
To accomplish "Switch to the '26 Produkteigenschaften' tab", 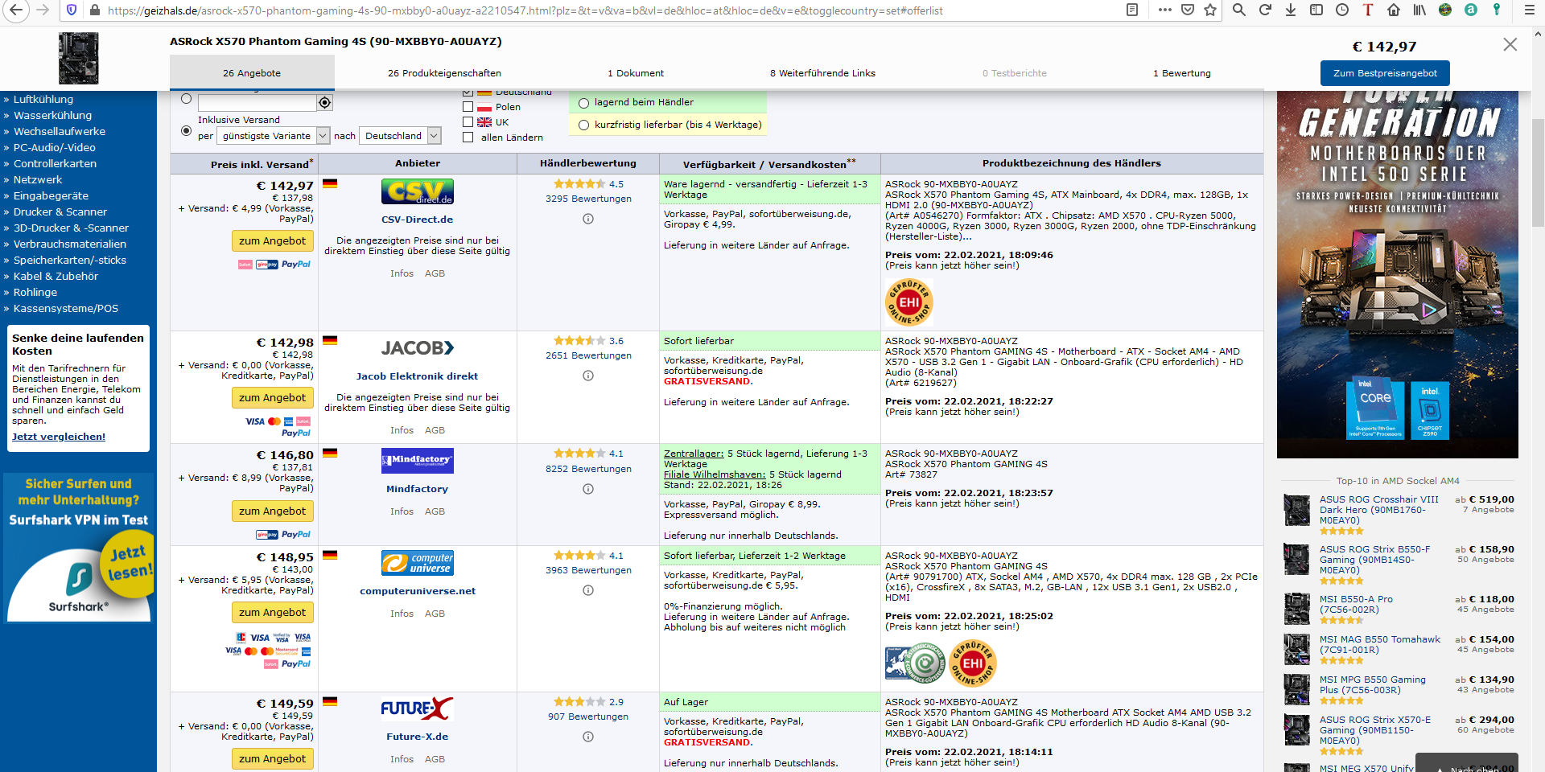I will tap(444, 73).
